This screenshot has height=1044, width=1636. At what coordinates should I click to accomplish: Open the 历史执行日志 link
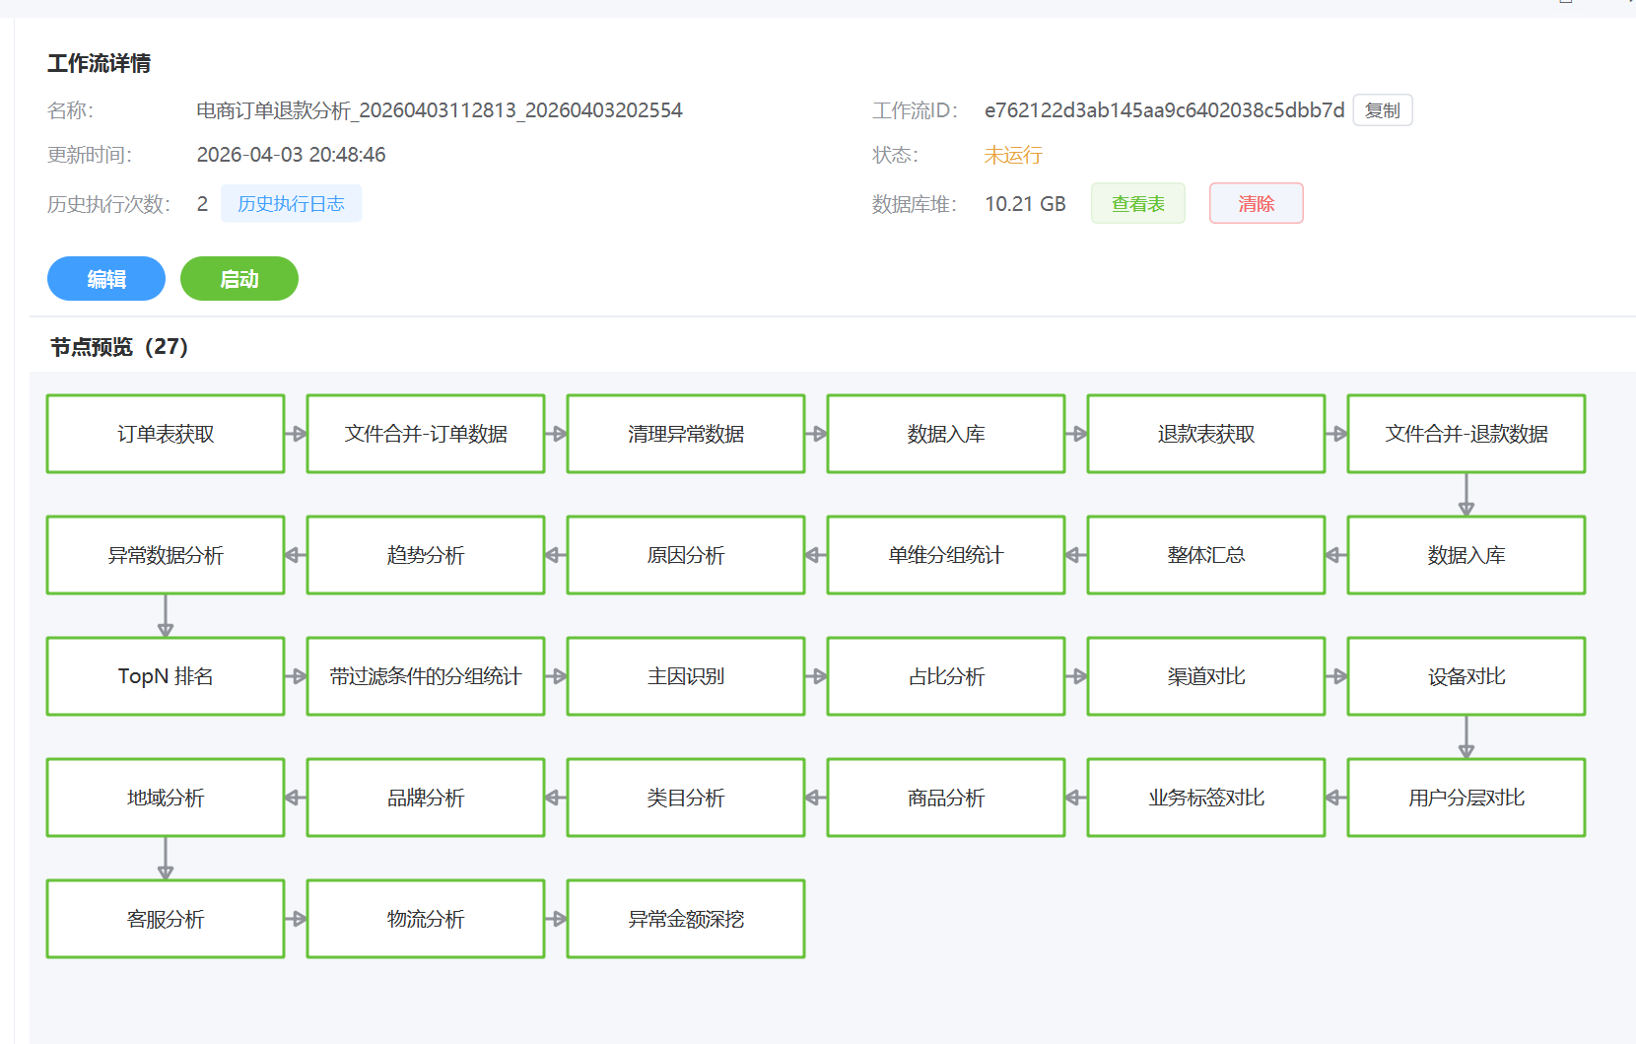pos(291,204)
